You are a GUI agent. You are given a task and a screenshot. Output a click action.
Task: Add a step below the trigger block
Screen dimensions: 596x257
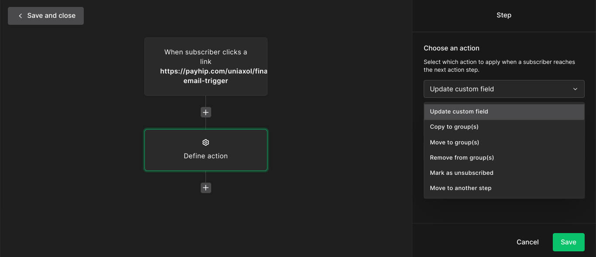coord(206,112)
